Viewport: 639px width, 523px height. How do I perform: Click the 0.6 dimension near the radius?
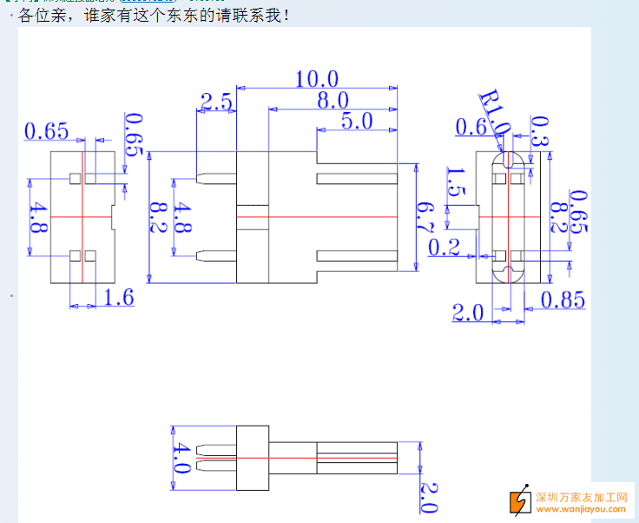(x=471, y=128)
